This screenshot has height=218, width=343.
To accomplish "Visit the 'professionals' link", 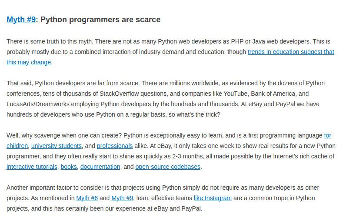I will 115,146.
